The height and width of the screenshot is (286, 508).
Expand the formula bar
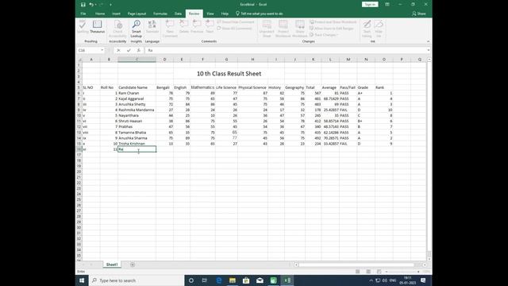click(x=429, y=50)
